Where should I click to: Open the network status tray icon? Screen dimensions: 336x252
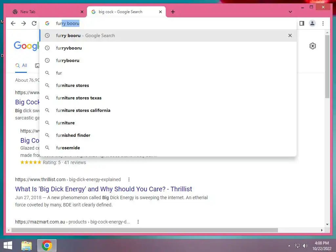297,246
